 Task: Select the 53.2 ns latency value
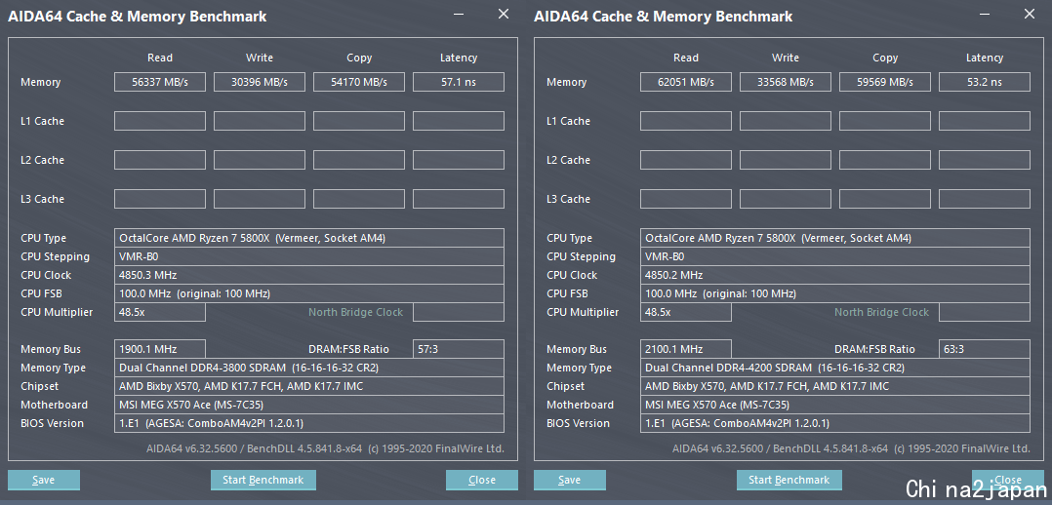(985, 82)
